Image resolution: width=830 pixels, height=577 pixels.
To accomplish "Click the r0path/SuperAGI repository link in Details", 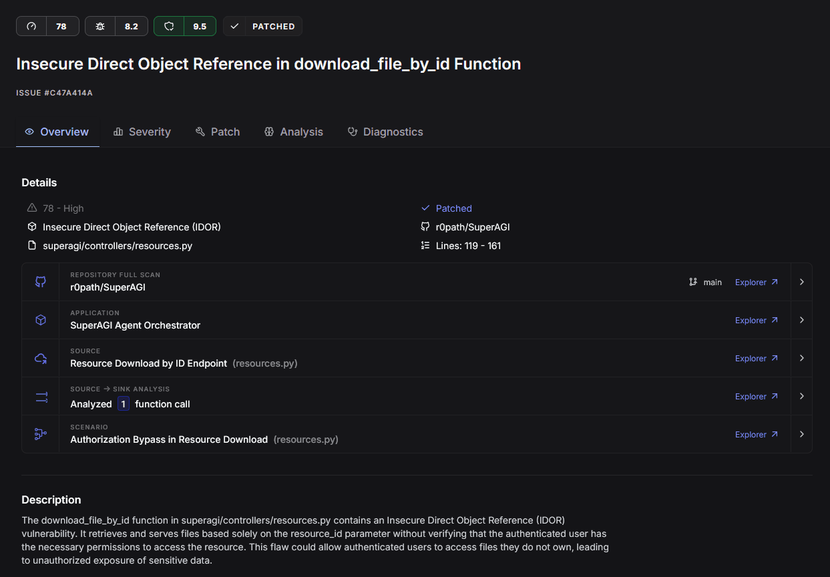I will (472, 227).
